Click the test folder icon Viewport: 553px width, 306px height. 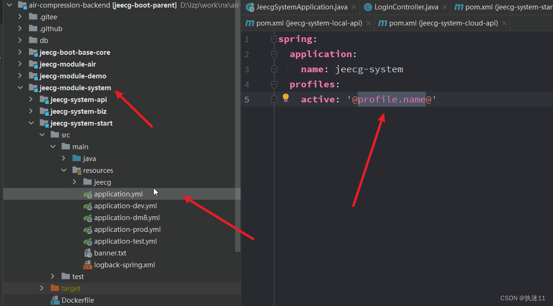tap(66, 276)
